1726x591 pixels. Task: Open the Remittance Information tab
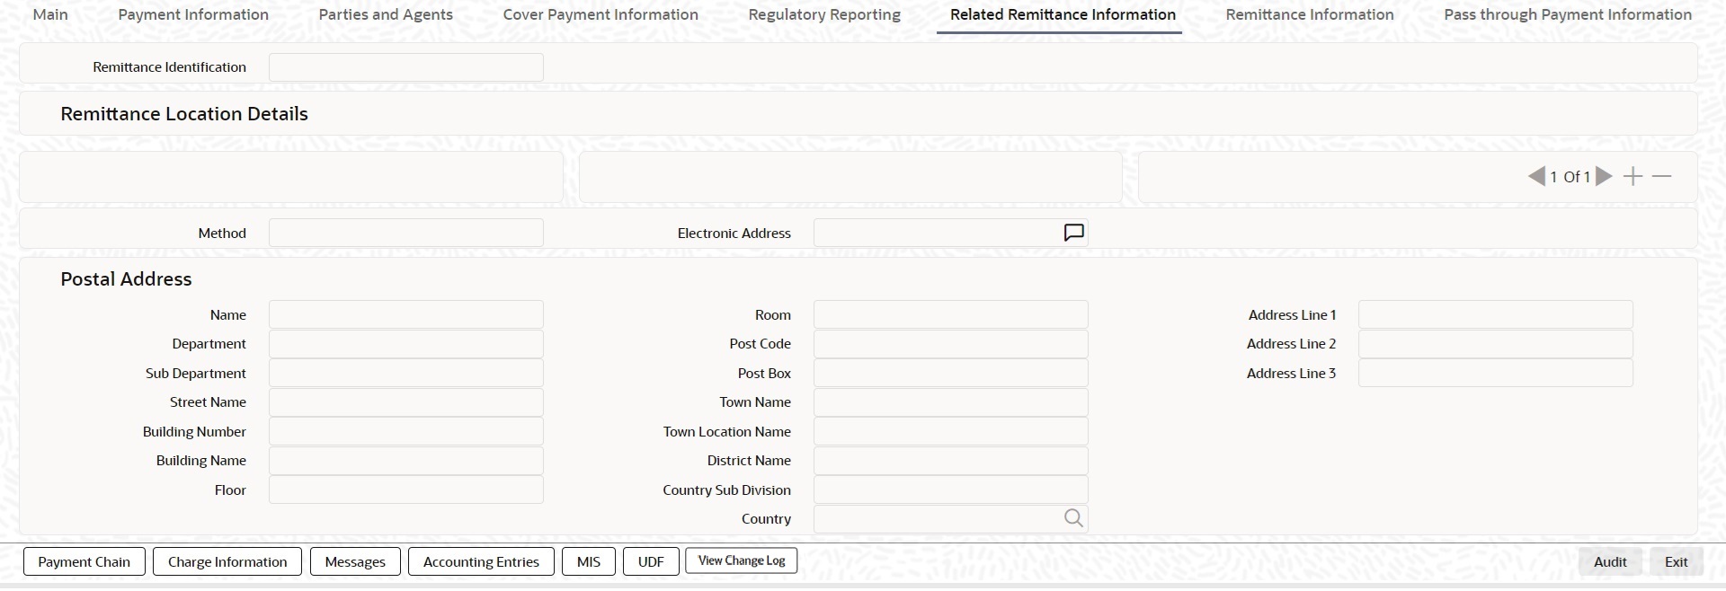click(x=1310, y=14)
